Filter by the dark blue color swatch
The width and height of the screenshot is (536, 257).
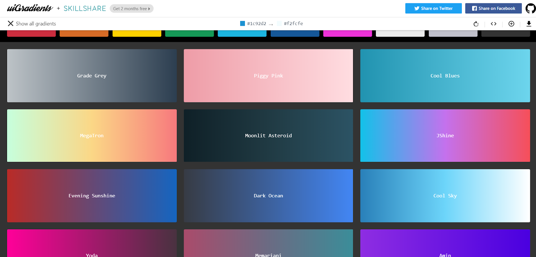(x=295, y=33)
